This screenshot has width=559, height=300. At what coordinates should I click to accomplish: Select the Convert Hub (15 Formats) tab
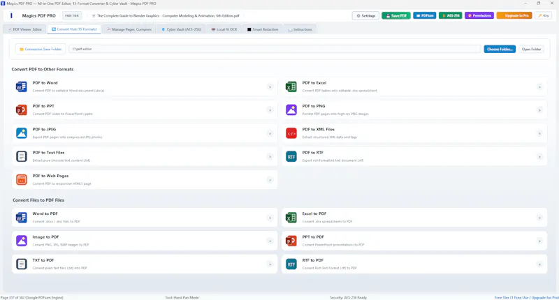tap(74, 29)
